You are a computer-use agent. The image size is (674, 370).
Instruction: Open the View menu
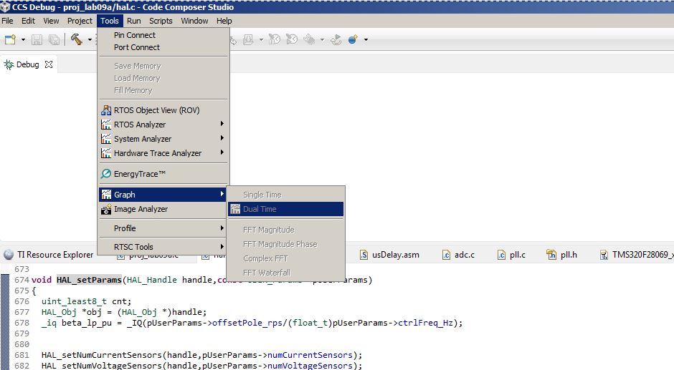[x=51, y=21]
